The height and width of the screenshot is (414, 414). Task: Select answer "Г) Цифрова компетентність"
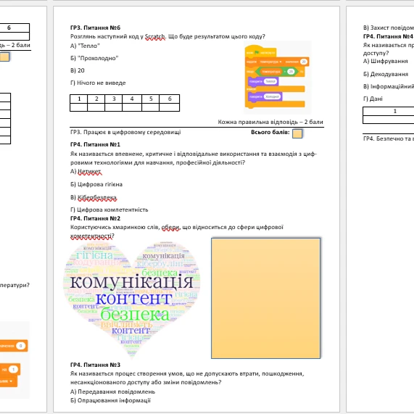pyautogui.click(x=109, y=210)
